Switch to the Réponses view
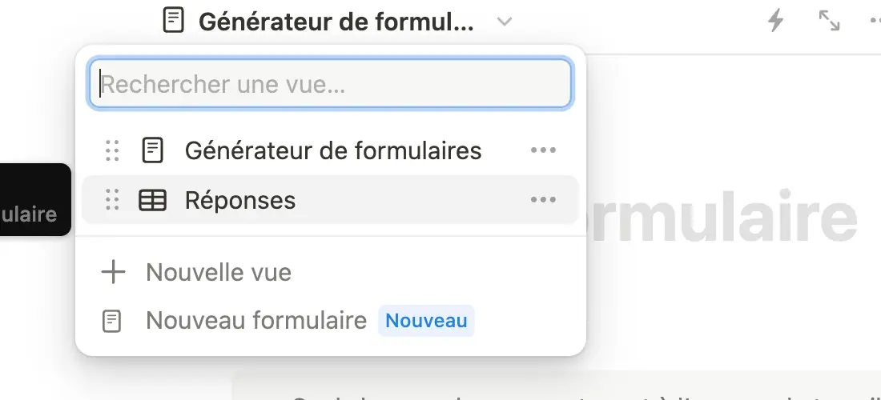 330,200
